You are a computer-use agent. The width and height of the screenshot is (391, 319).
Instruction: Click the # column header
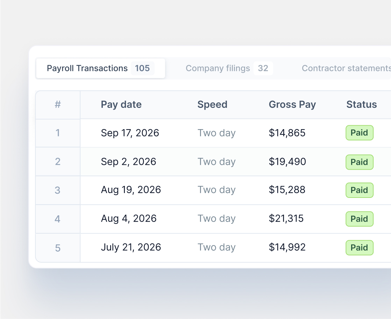[58, 104]
